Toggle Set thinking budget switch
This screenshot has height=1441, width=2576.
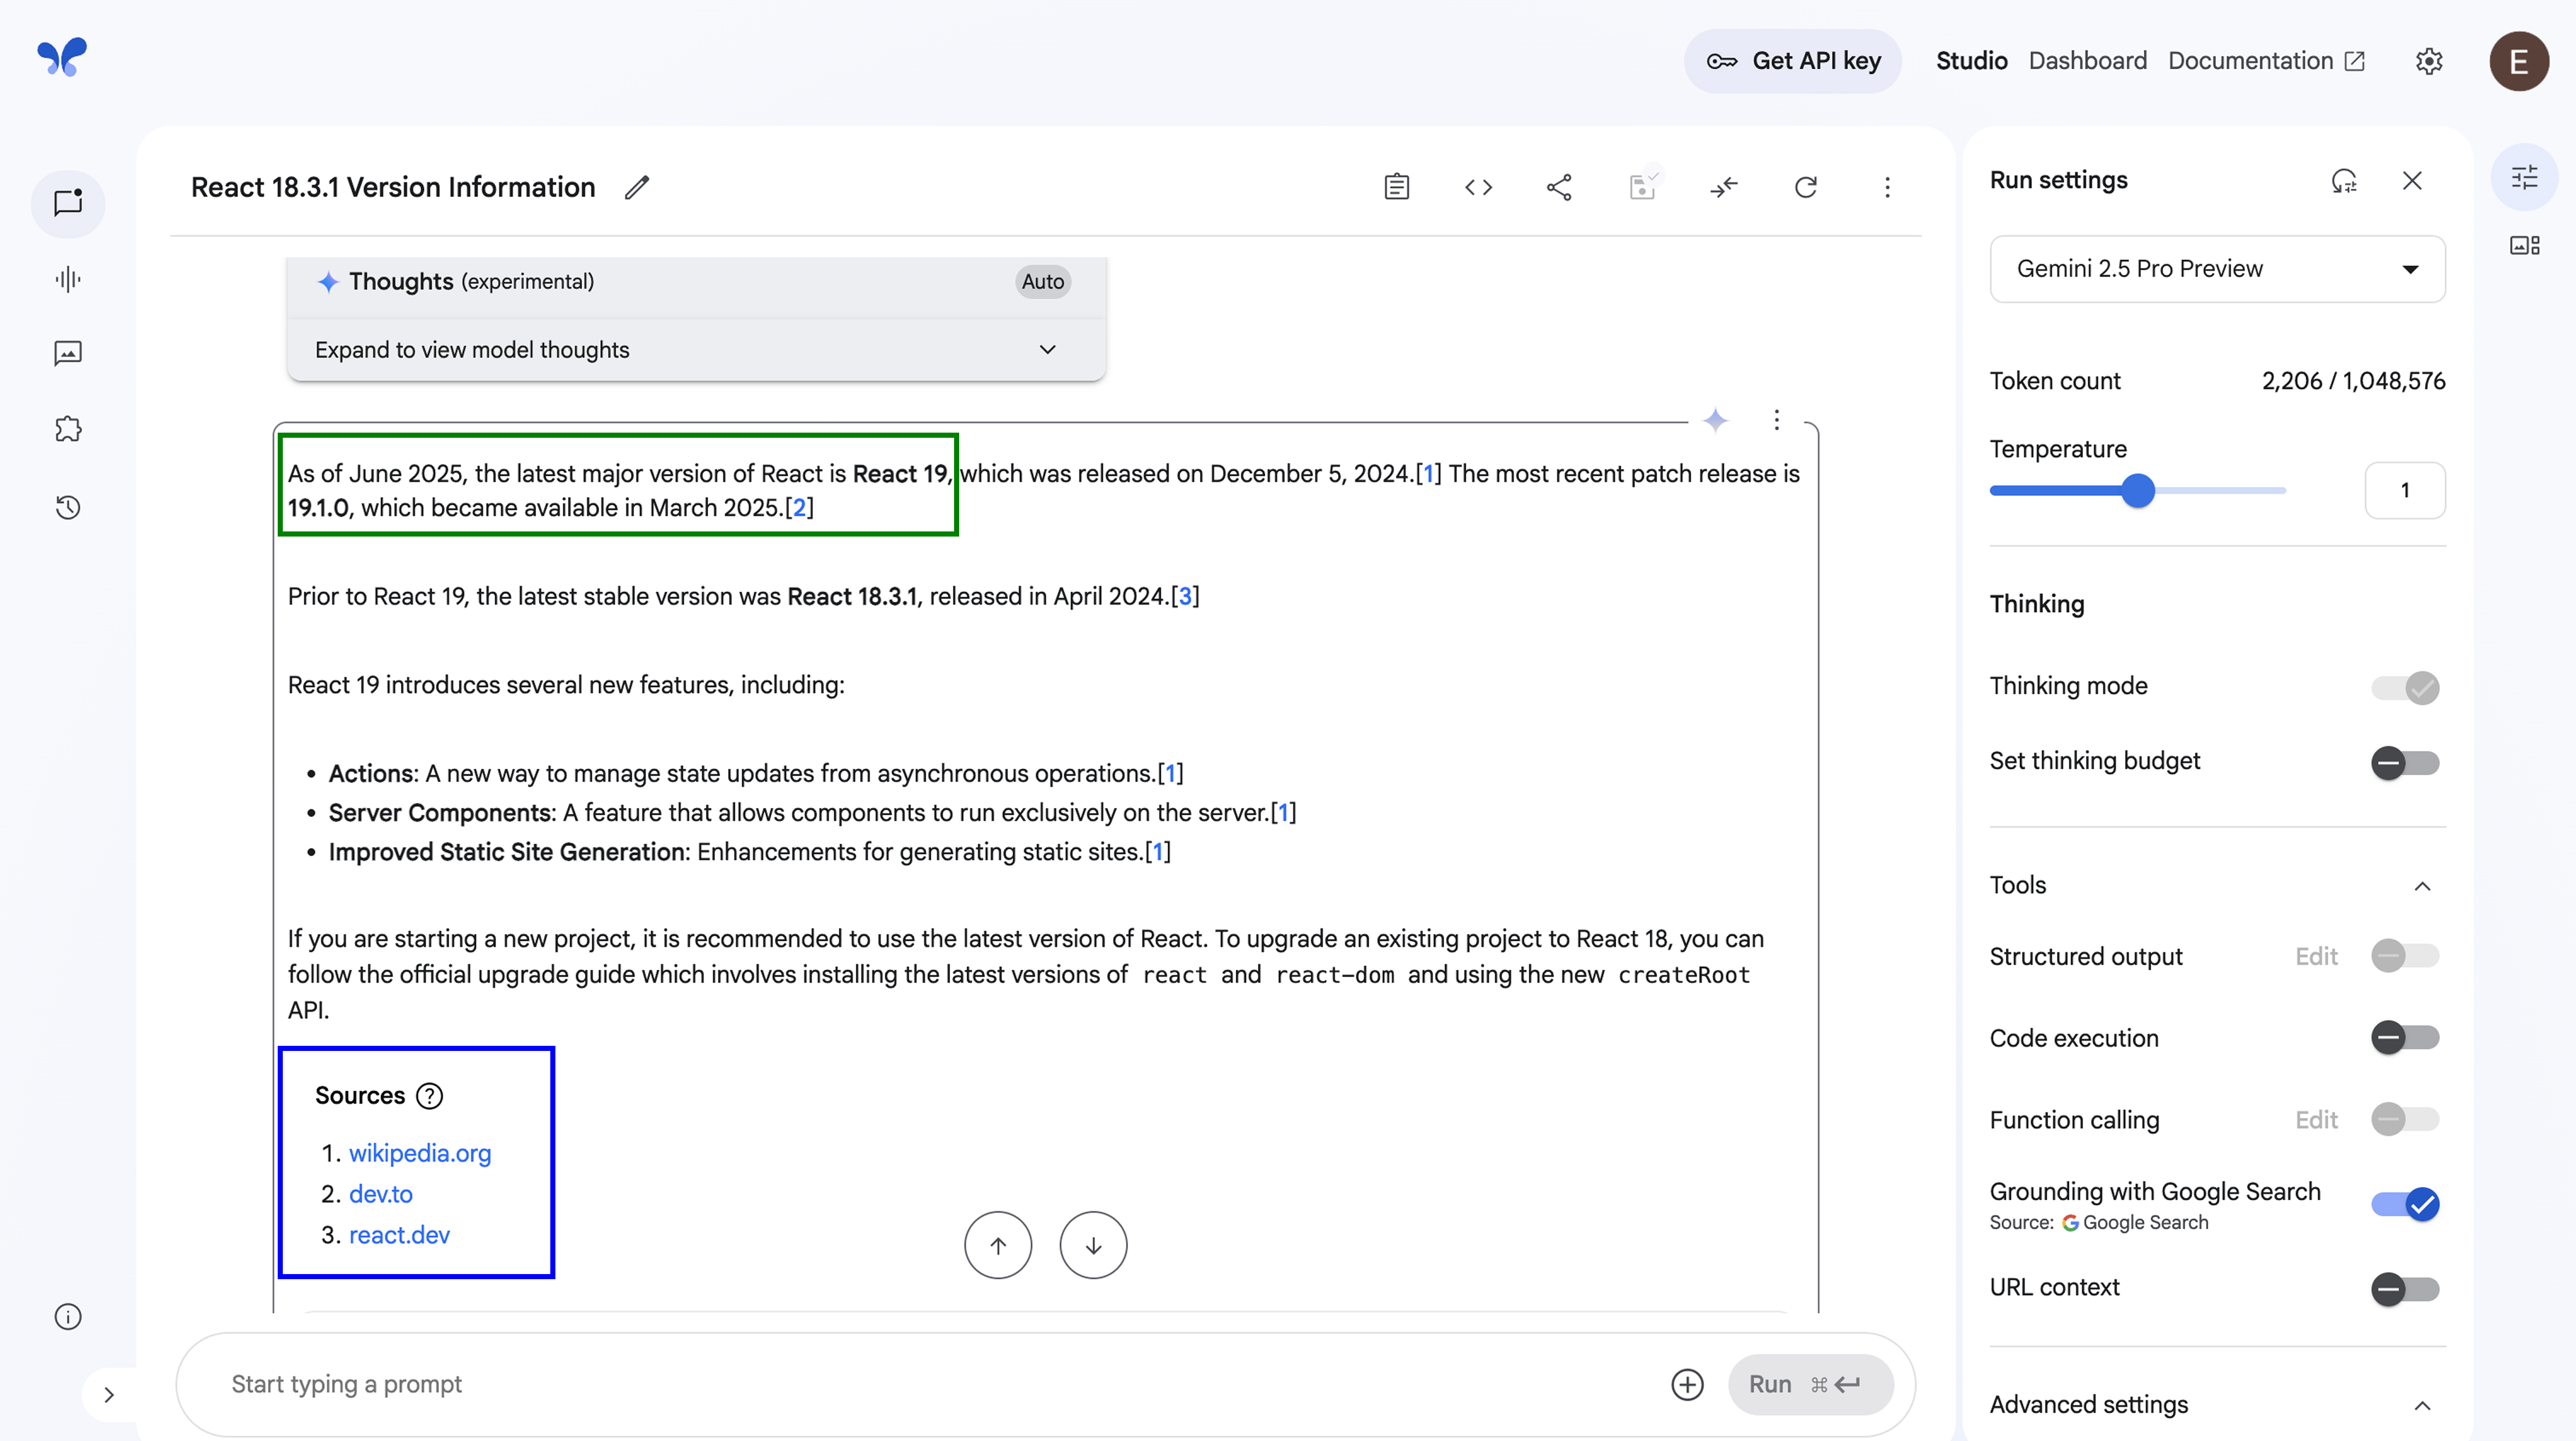point(2405,763)
